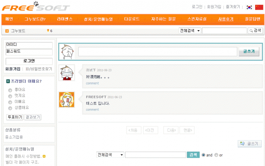Select the 'and' search radio

click(203, 155)
